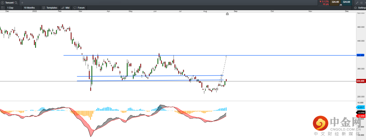Click the 324.40 sell price button

(335, 2)
